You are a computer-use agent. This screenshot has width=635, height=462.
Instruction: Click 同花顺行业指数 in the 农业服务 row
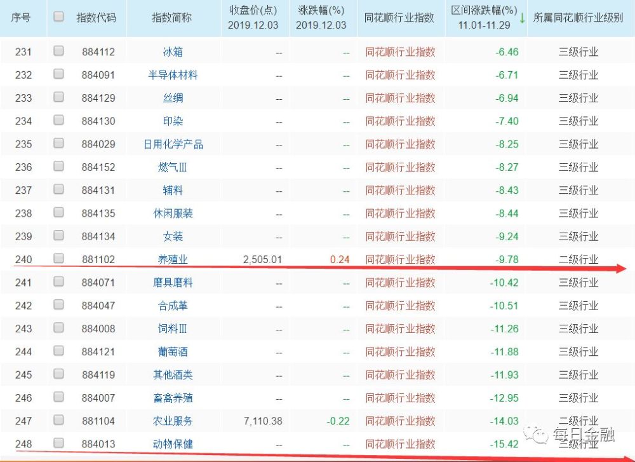click(x=400, y=421)
